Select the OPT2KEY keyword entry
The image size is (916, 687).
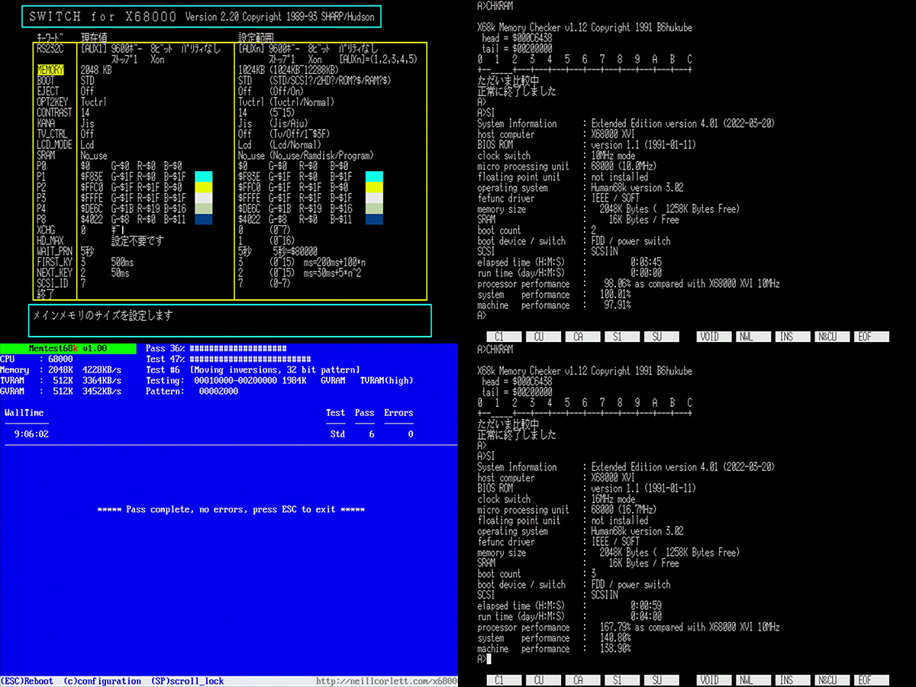(53, 102)
